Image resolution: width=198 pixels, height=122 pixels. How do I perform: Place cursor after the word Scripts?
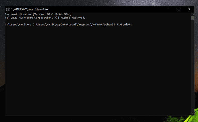tap(132, 25)
